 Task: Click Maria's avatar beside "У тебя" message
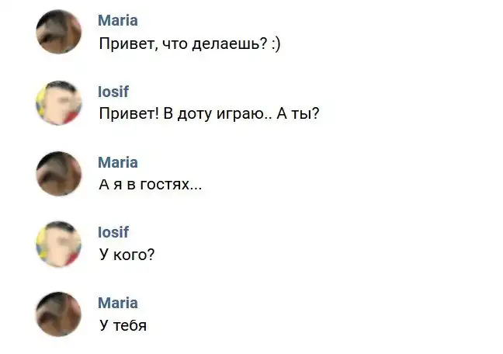click(x=58, y=314)
